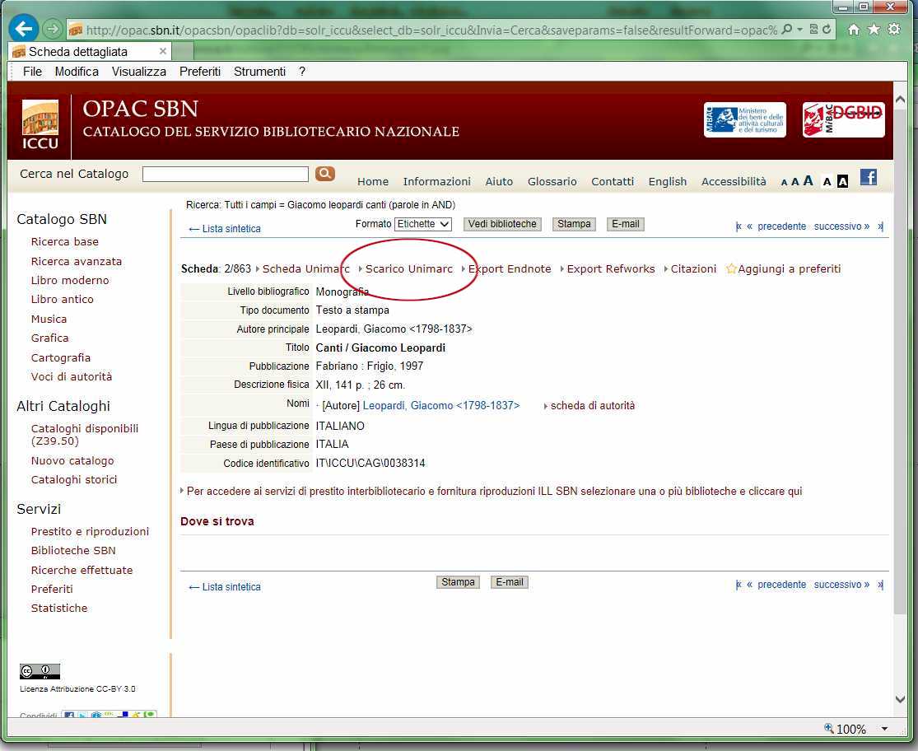Click the top E-mail button
This screenshot has height=751, width=918.
[x=625, y=224]
